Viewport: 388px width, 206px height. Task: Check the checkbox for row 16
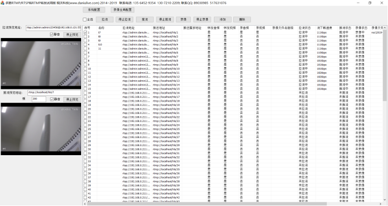[85, 93]
